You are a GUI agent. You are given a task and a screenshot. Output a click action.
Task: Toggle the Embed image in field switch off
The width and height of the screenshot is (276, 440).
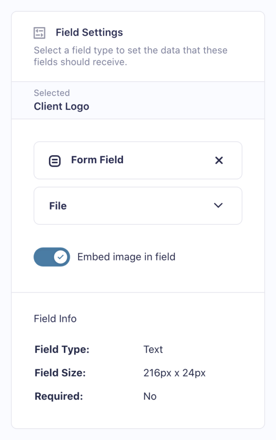tap(52, 257)
